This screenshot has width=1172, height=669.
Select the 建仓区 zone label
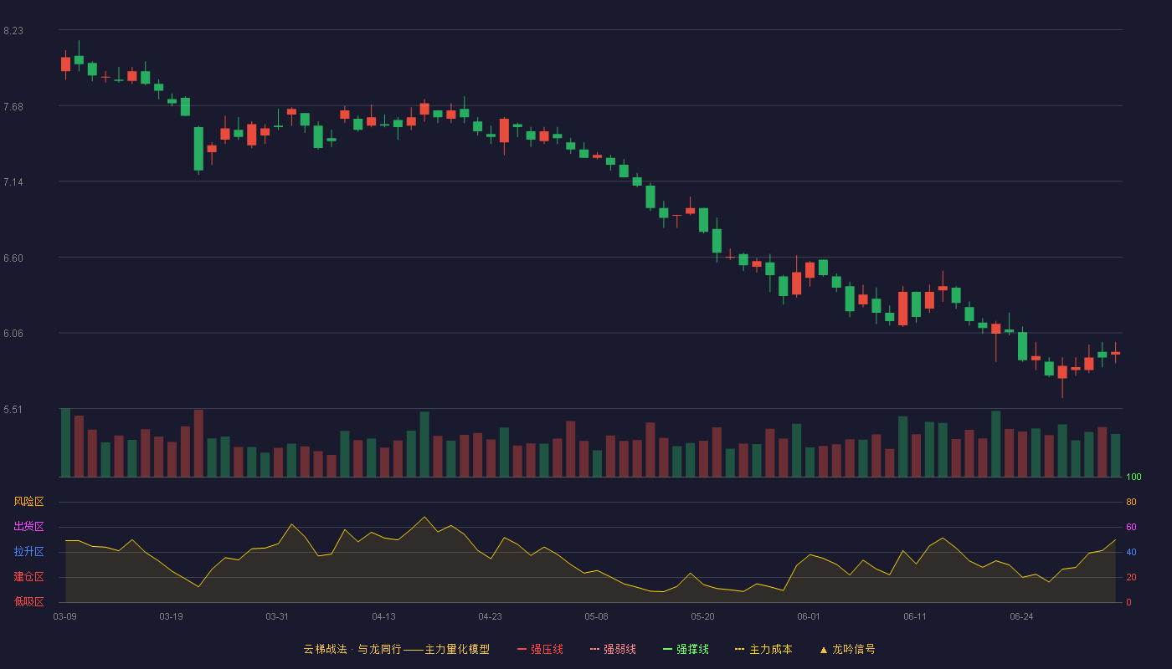point(28,577)
